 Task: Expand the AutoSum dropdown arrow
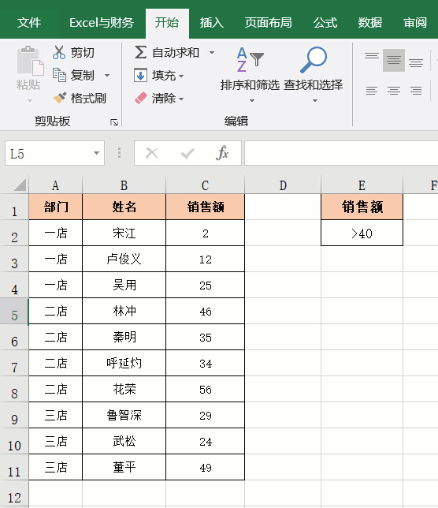pyautogui.click(x=212, y=52)
